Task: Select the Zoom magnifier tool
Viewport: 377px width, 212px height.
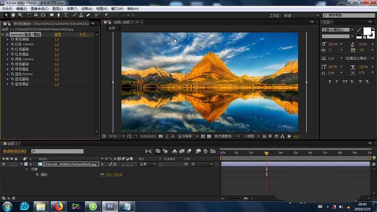Action: pyautogui.click(x=20, y=15)
